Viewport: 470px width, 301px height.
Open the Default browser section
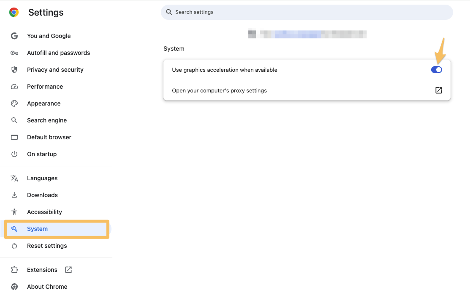49,137
